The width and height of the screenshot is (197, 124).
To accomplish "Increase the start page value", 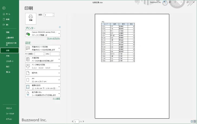I will (44, 53).
